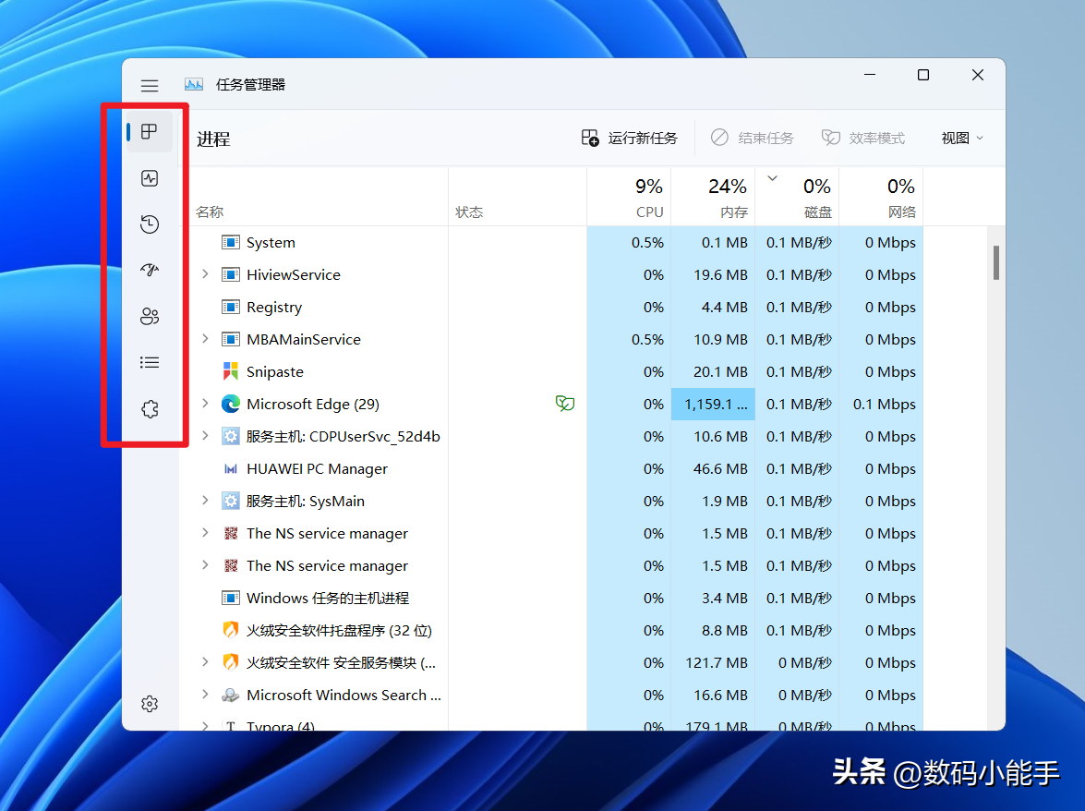This screenshot has height=811, width=1085.
Task: Open the Performance page in sidebar
Action: 150,178
